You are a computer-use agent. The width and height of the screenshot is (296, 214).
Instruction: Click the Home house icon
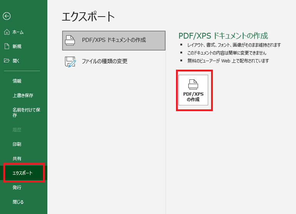click(x=7, y=32)
